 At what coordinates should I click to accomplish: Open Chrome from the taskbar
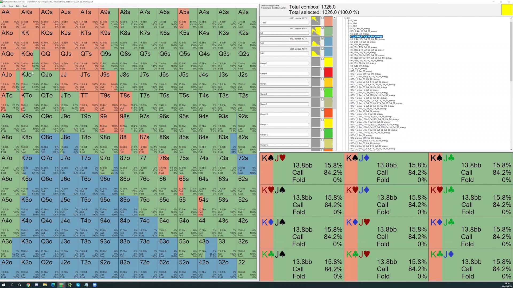pos(28,285)
